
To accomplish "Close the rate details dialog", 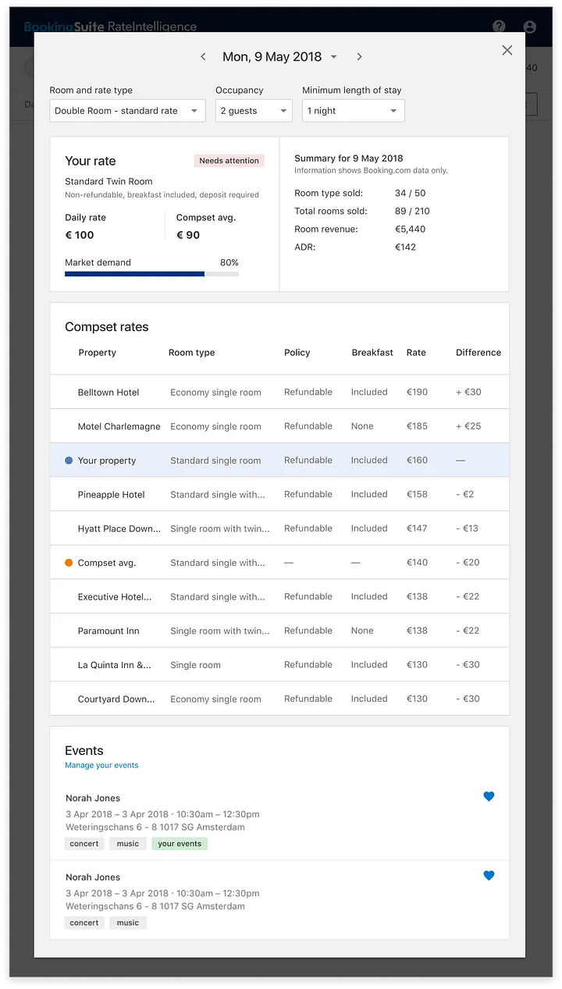I will 507,50.
